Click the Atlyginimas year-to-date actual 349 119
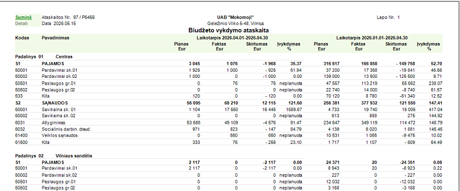 tap(369, 122)
